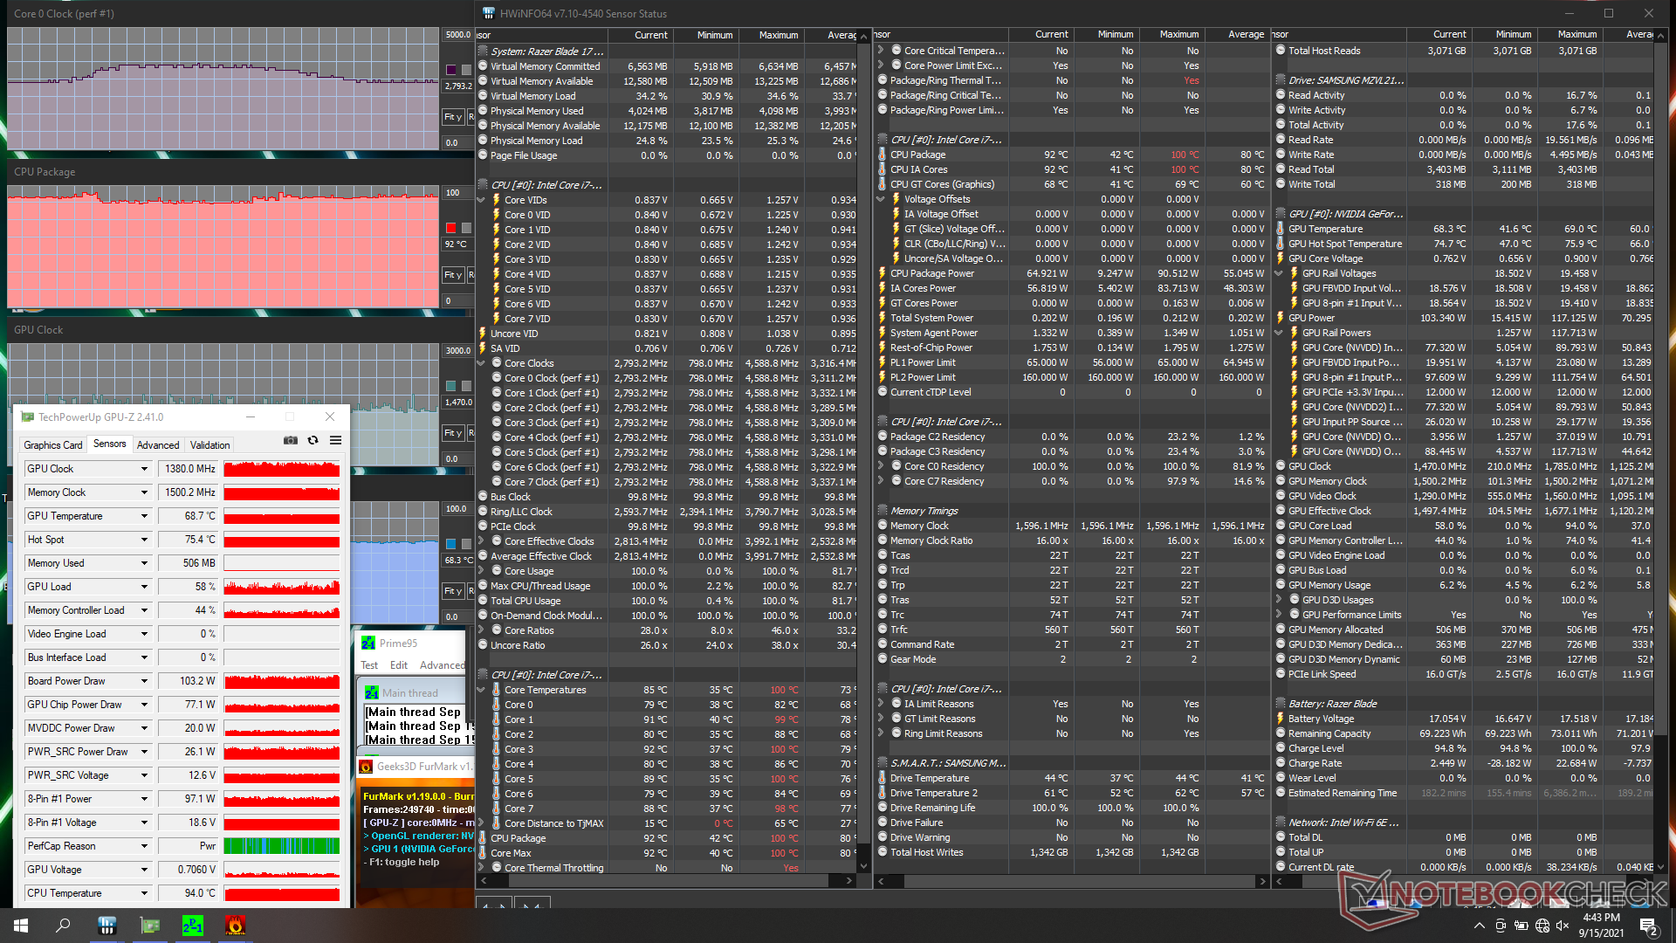The height and width of the screenshot is (943, 1676).
Task: Click the Minimum column header in right sensor panel
Action: click(1514, 35)
